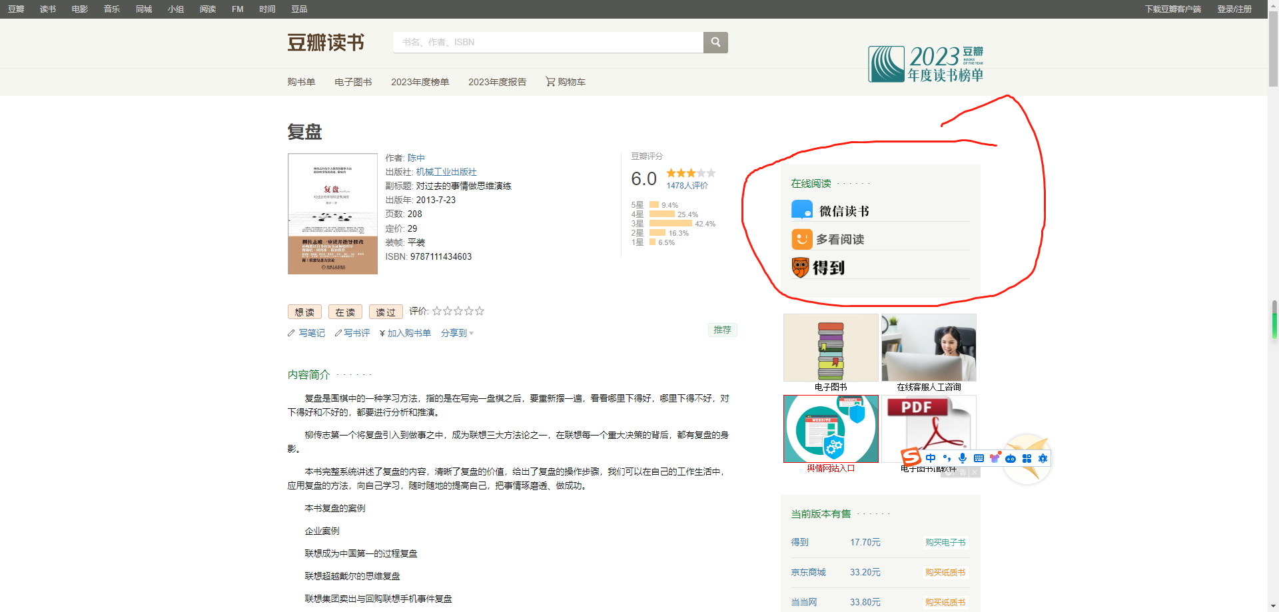Expand the 分享到 dropdown
The height and width of the screenshot is (612, 1279).
pyautogui.click(x=457, y=333)
